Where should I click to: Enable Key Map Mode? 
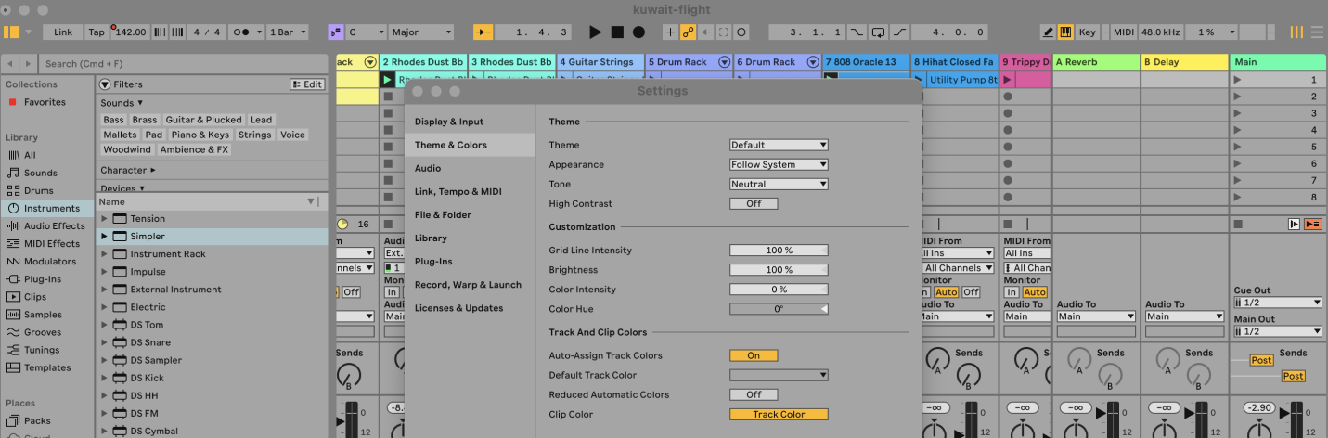(x=1088, y=32)
